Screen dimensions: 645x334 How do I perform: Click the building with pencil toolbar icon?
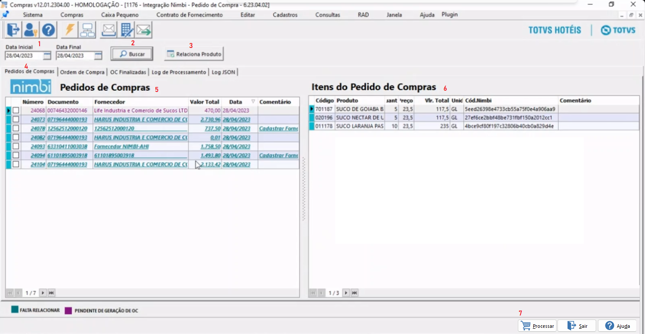127,30
